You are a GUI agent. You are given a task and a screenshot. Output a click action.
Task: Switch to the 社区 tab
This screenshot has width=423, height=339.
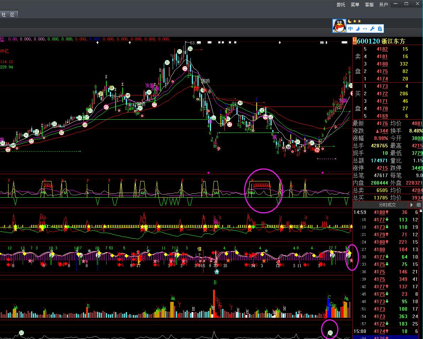[x=9, y=15]
